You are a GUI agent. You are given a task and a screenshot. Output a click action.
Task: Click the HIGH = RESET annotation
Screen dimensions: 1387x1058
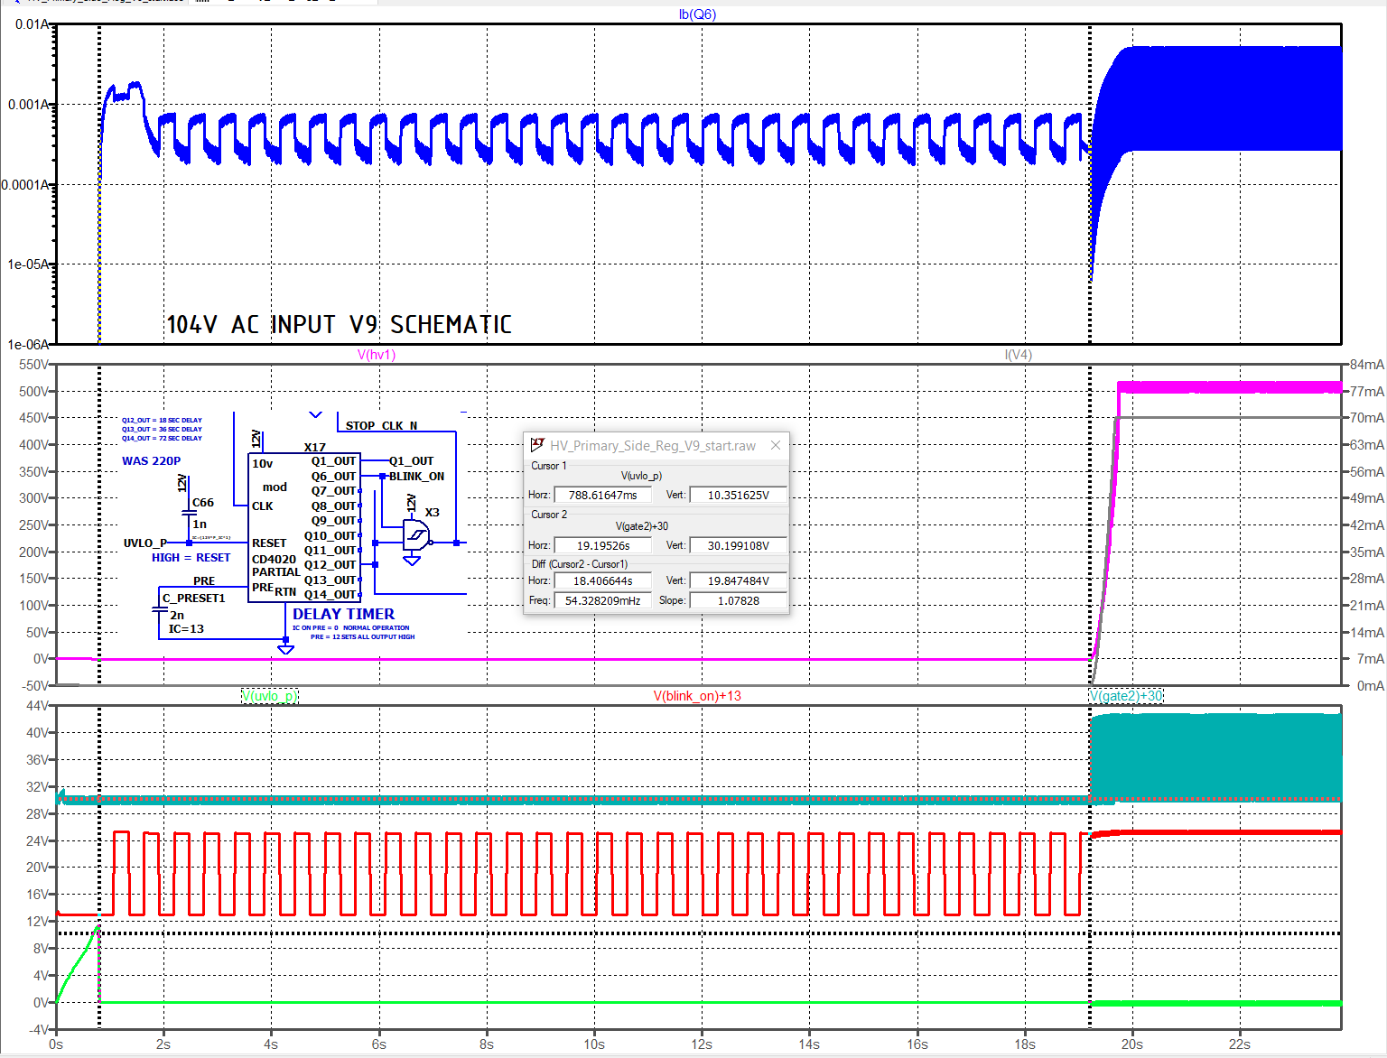tap(191, 558)
